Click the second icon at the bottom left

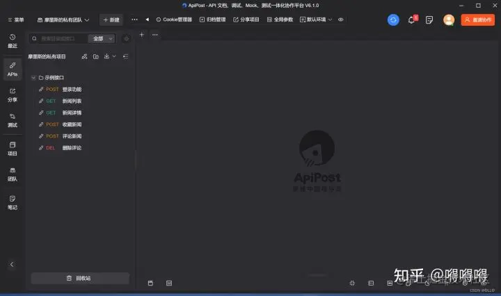pyautogui.click(x=169, y=283)
